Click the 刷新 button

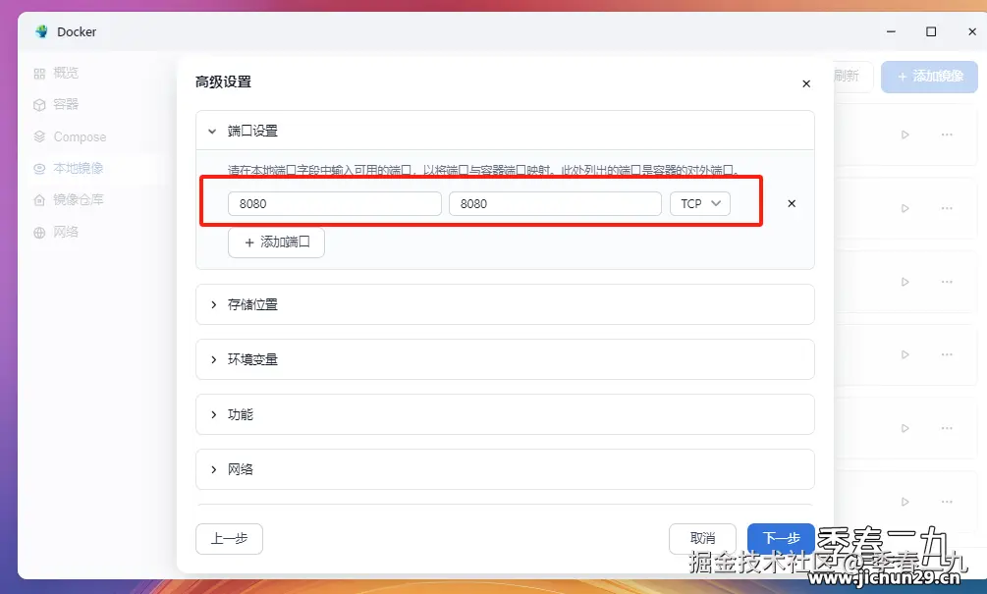pyautogui.click(x=848, y=77)
